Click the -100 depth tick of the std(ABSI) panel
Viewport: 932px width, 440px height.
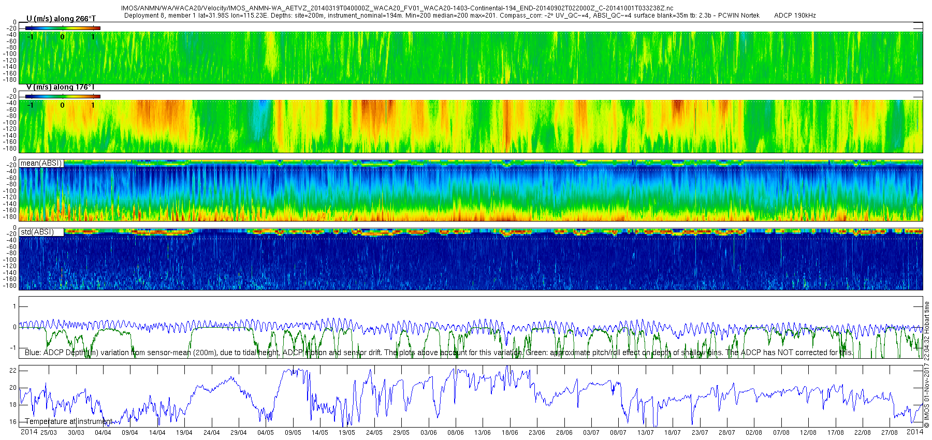point(10,260)
